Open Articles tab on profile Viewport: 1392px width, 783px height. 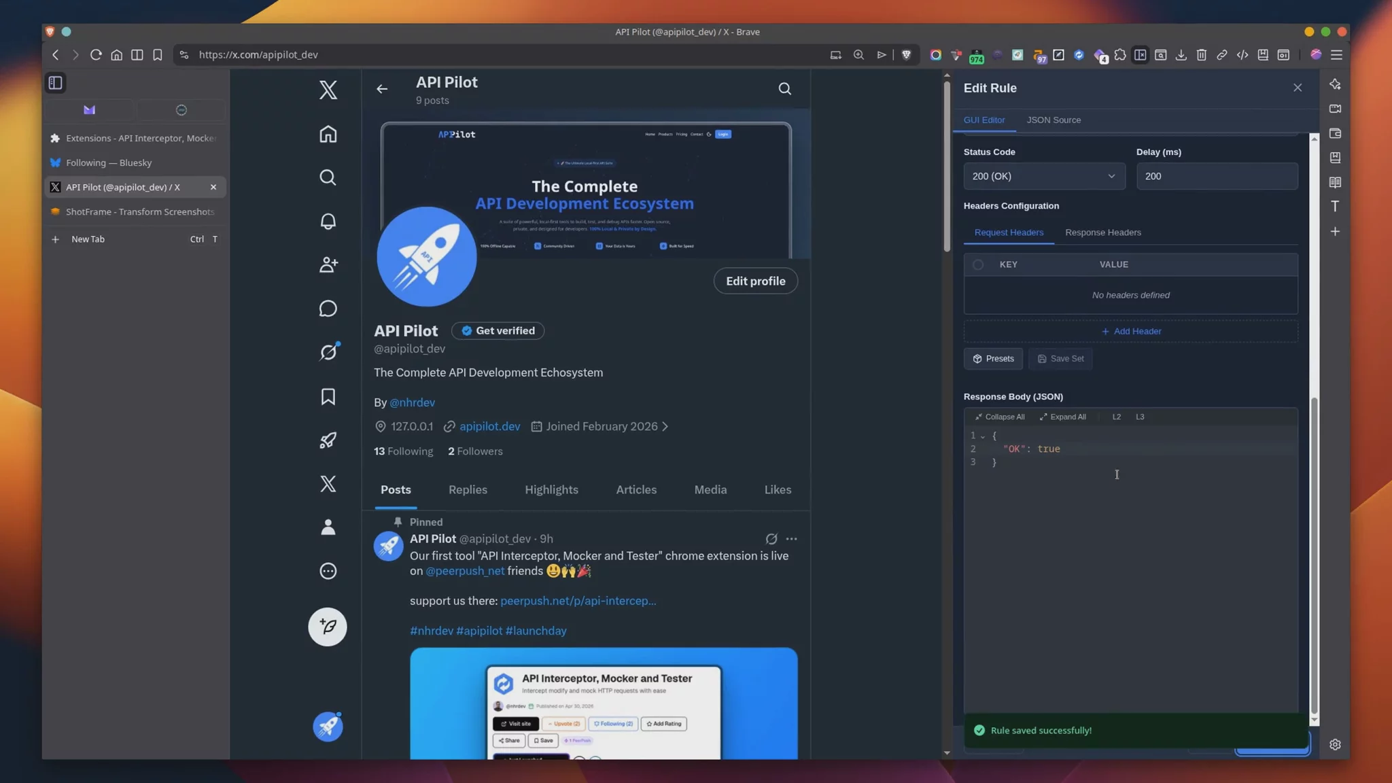(x=636, y=489)
